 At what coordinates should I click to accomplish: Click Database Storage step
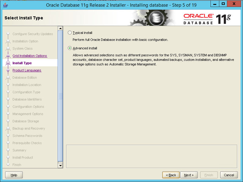26,121
